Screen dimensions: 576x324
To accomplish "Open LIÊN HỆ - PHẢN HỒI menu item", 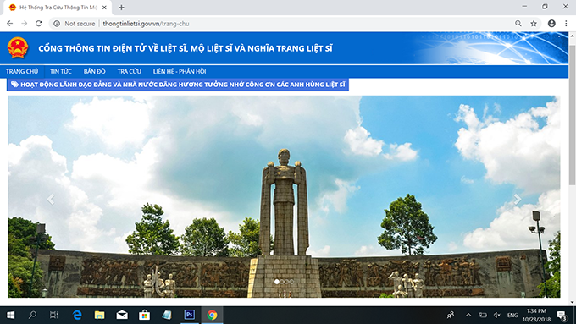I will 180,72.
